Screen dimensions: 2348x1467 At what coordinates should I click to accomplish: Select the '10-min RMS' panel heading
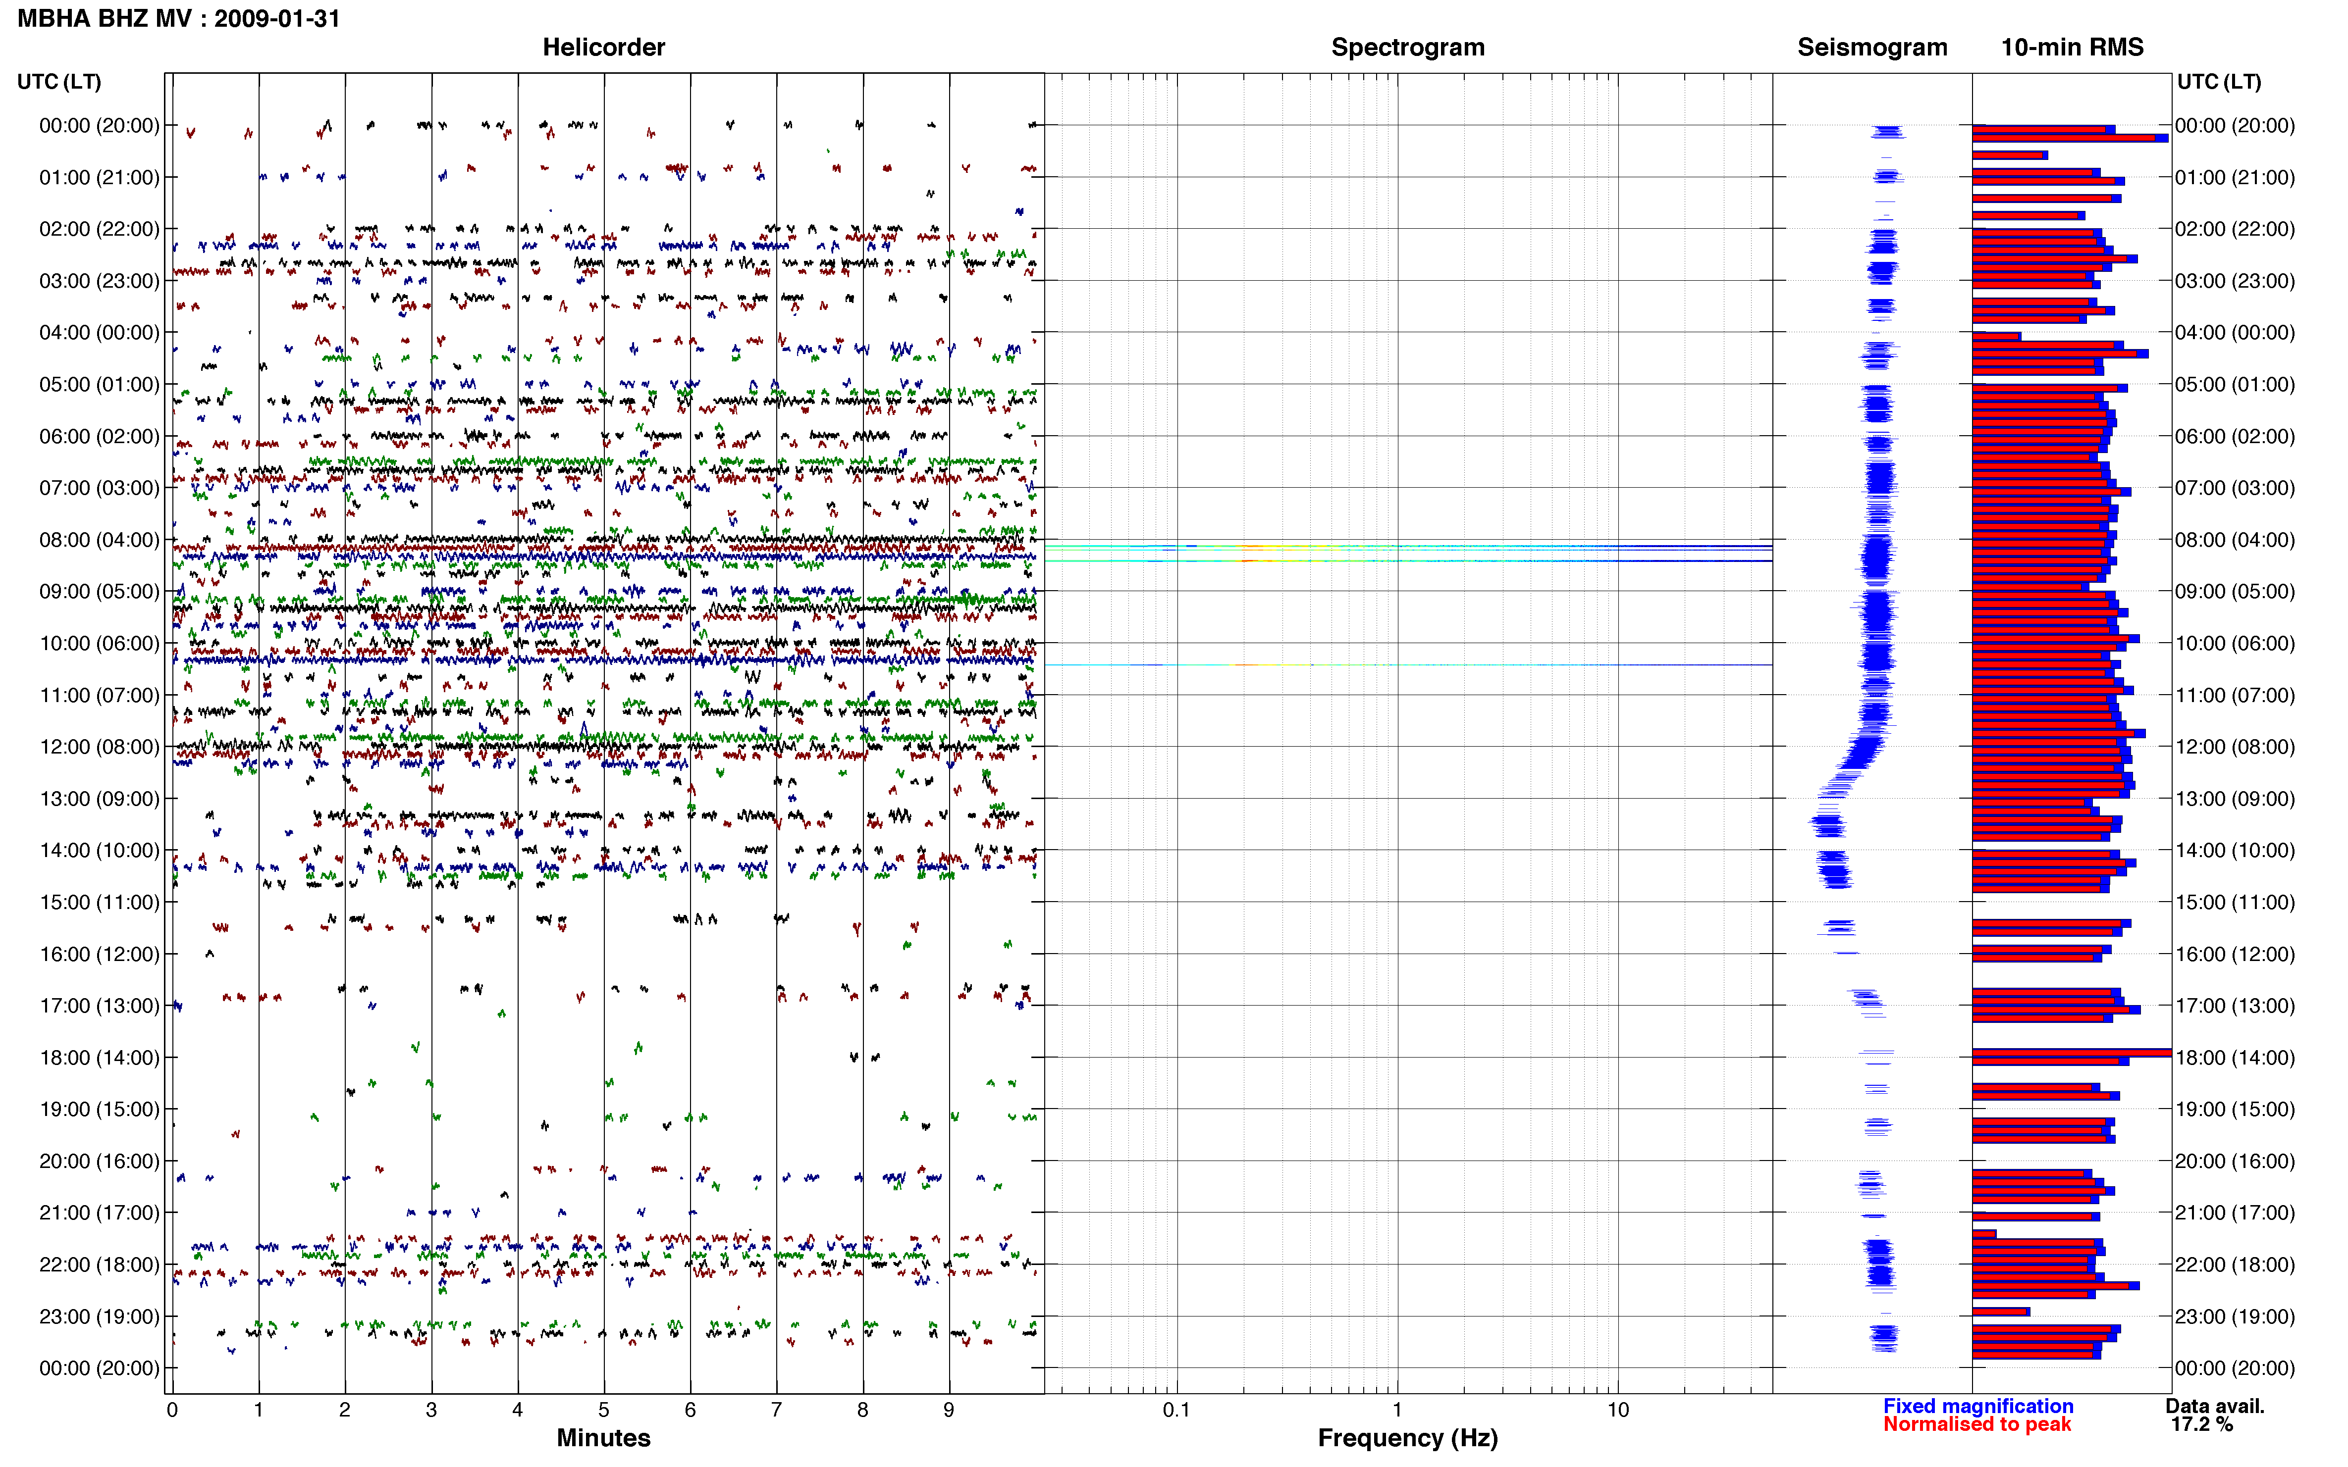[x=2072, y=48]
